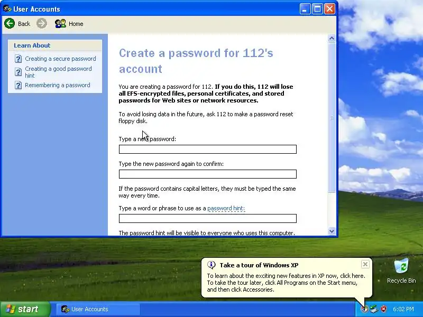Click the Windows XP tour tray icon

coord(364,309)
